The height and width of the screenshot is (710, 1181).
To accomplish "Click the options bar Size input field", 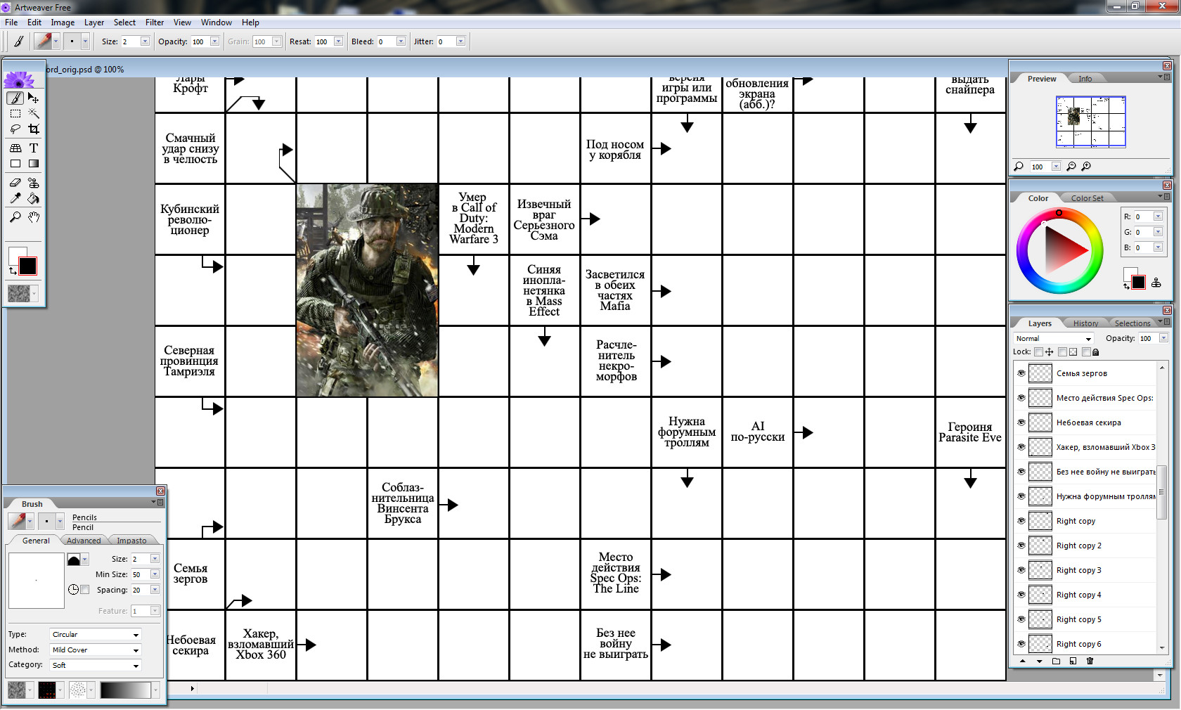I will pyautogui.click(x=130, y=41).
